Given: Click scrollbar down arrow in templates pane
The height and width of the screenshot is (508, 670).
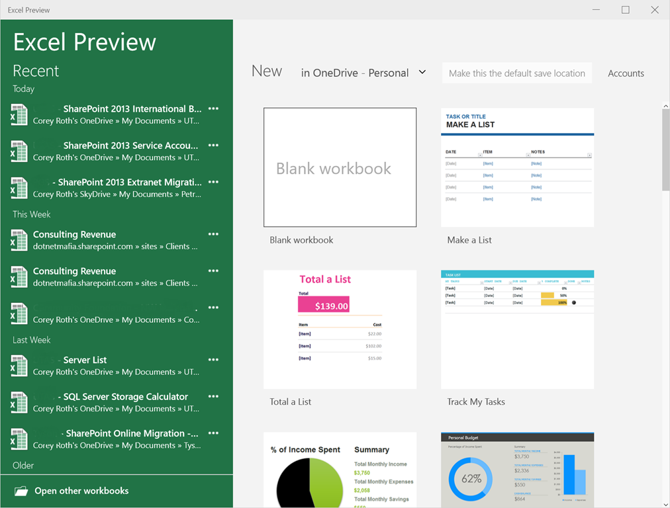Looking at the screenshot, I should coord(666,504).
